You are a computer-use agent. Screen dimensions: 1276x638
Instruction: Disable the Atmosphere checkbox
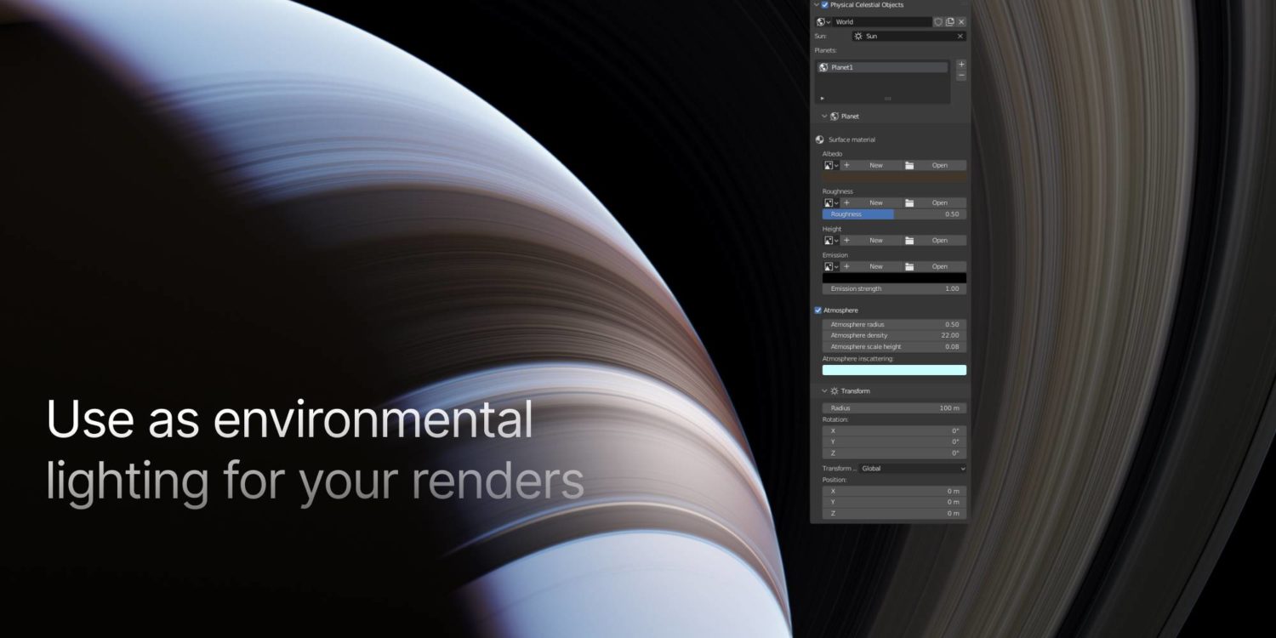click(x=818, y=310)
